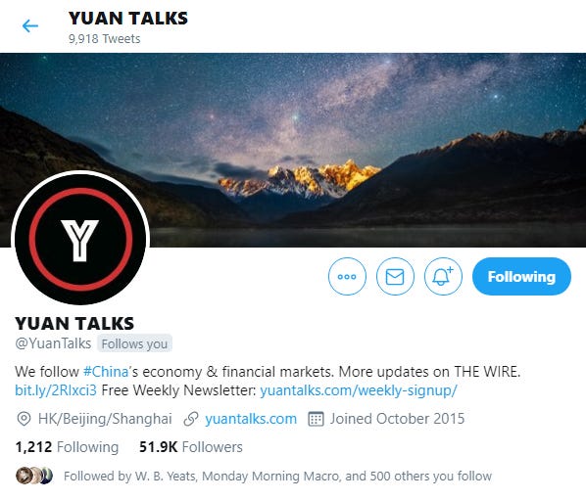
Task: Click the Follows you badge
Action: tap(134, 343)
